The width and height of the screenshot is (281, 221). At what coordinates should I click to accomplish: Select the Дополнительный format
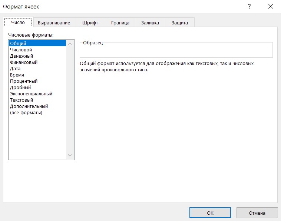pos(37,106)
